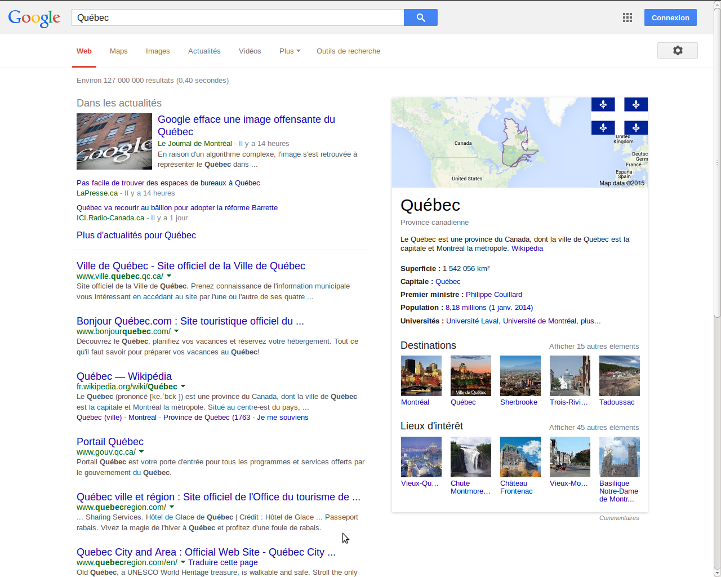Click the Québec flag image

(x=620, y=116)
